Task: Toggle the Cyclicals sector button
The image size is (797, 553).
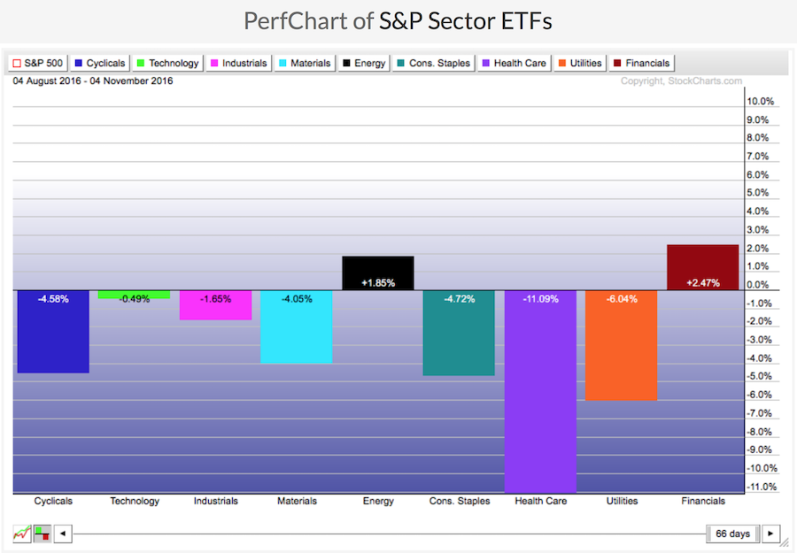Action: click(100, 63)
